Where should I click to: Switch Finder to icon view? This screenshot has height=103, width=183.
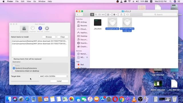point(92,15)
